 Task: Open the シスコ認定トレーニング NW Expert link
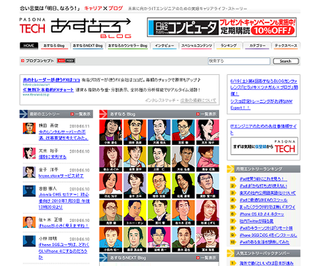(x=261, y=105)
